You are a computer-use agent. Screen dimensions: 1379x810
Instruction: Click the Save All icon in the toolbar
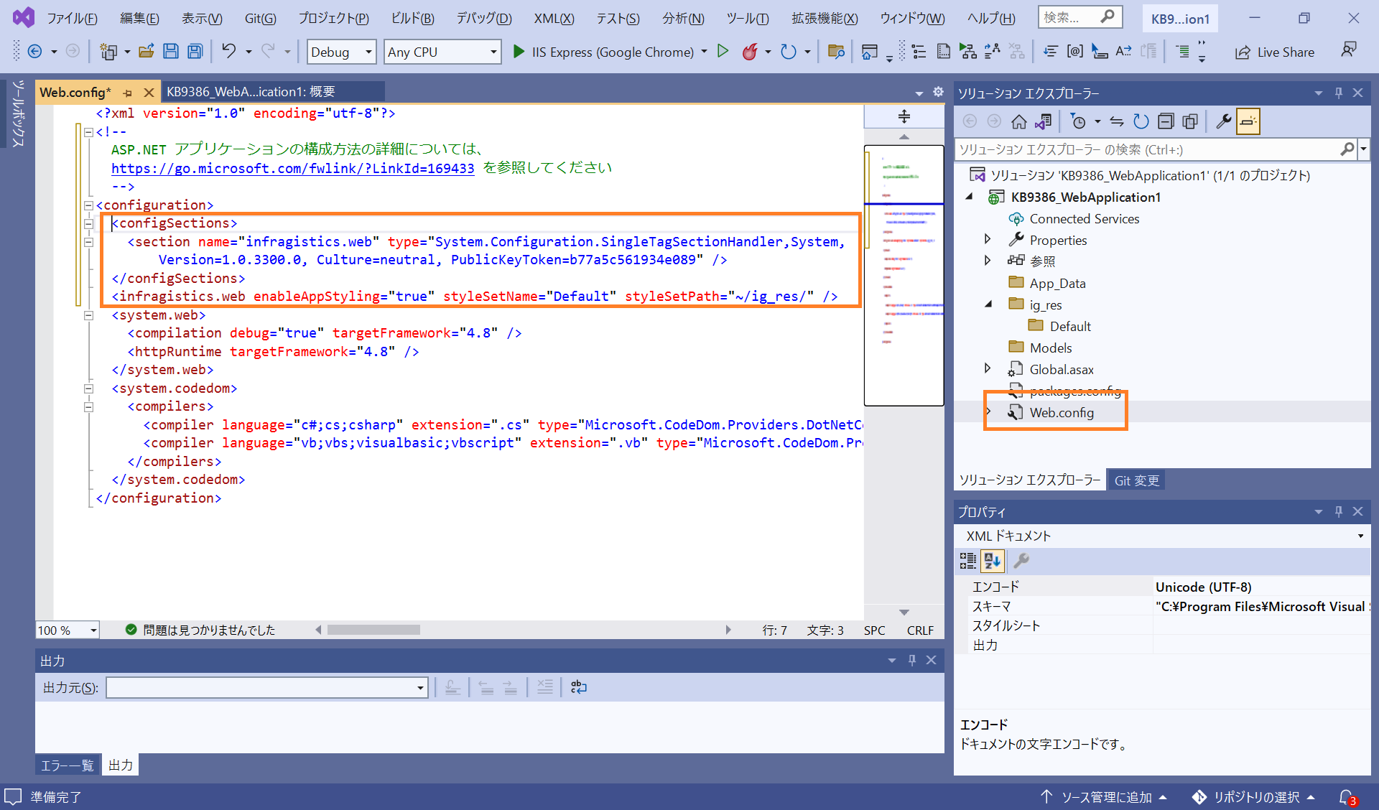[195, 51]
